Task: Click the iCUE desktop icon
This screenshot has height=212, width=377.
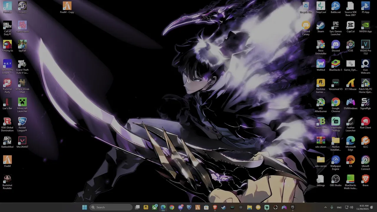Action: point(350,46)
